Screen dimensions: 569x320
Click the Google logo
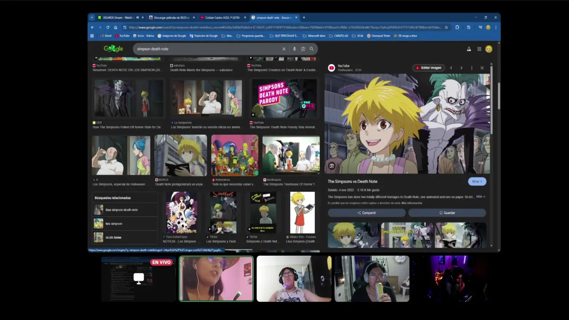point(113,49)
